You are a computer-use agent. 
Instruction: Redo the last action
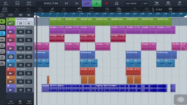click(x=91, y=10)
